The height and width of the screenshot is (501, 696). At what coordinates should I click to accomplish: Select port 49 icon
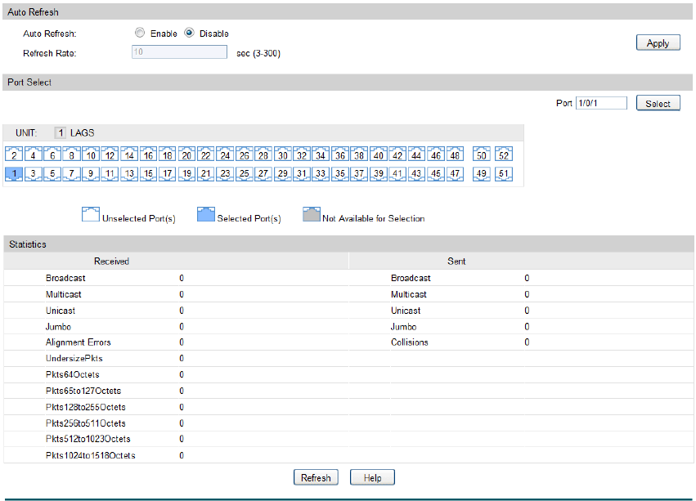[482, 173]
